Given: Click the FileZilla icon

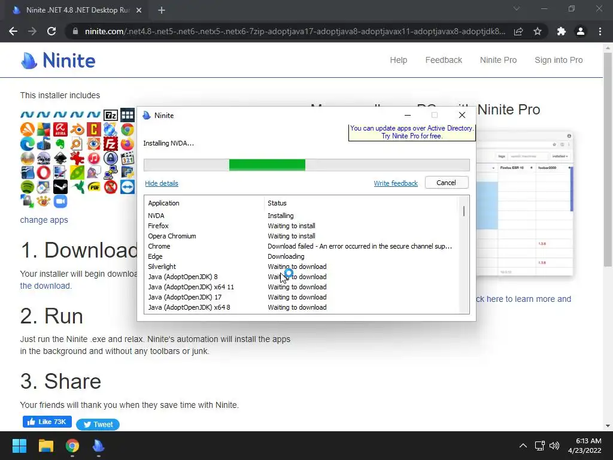Looking at the screenshot, I should [111, 144].
